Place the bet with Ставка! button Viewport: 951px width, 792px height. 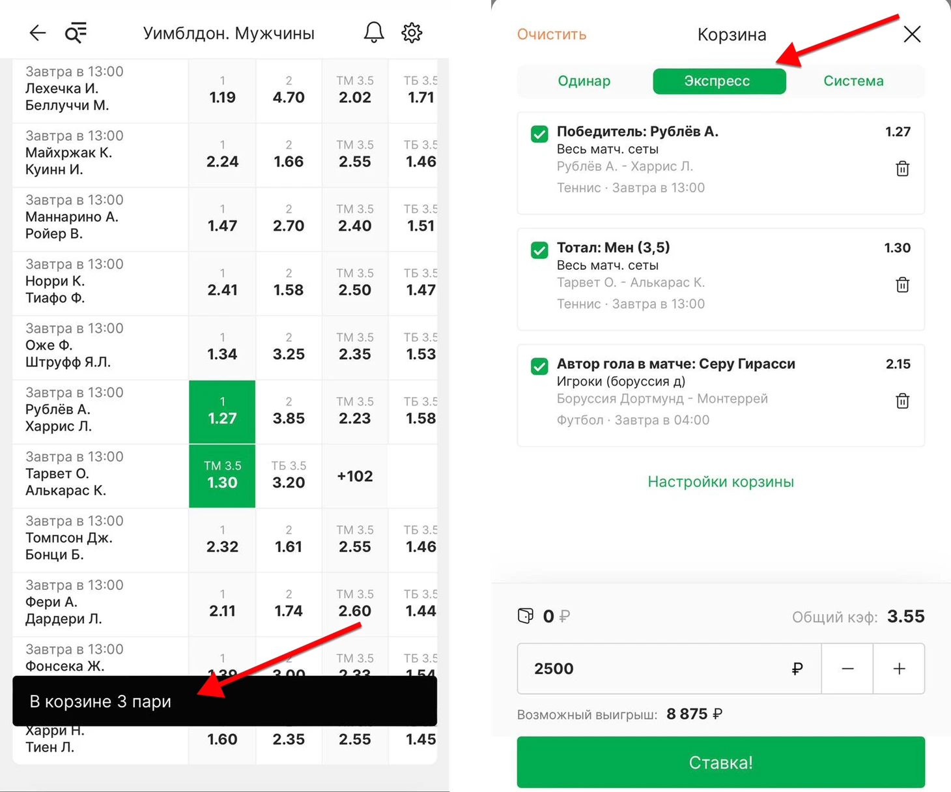[x=721, y=762]
